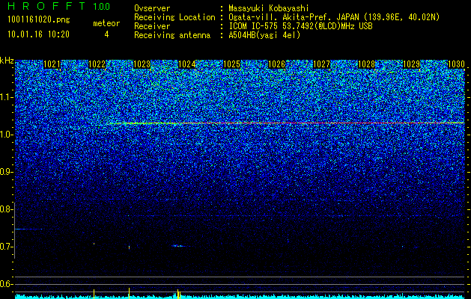Image resolution: width=471 pixels, height=299 pixels.
Task: Click the 1.1 kHz axis label
Action: (7, 97)
